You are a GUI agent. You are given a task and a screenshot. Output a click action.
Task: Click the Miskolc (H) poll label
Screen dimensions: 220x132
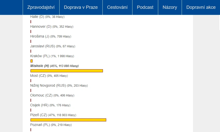pyautogui.click(x=40, y=66)
